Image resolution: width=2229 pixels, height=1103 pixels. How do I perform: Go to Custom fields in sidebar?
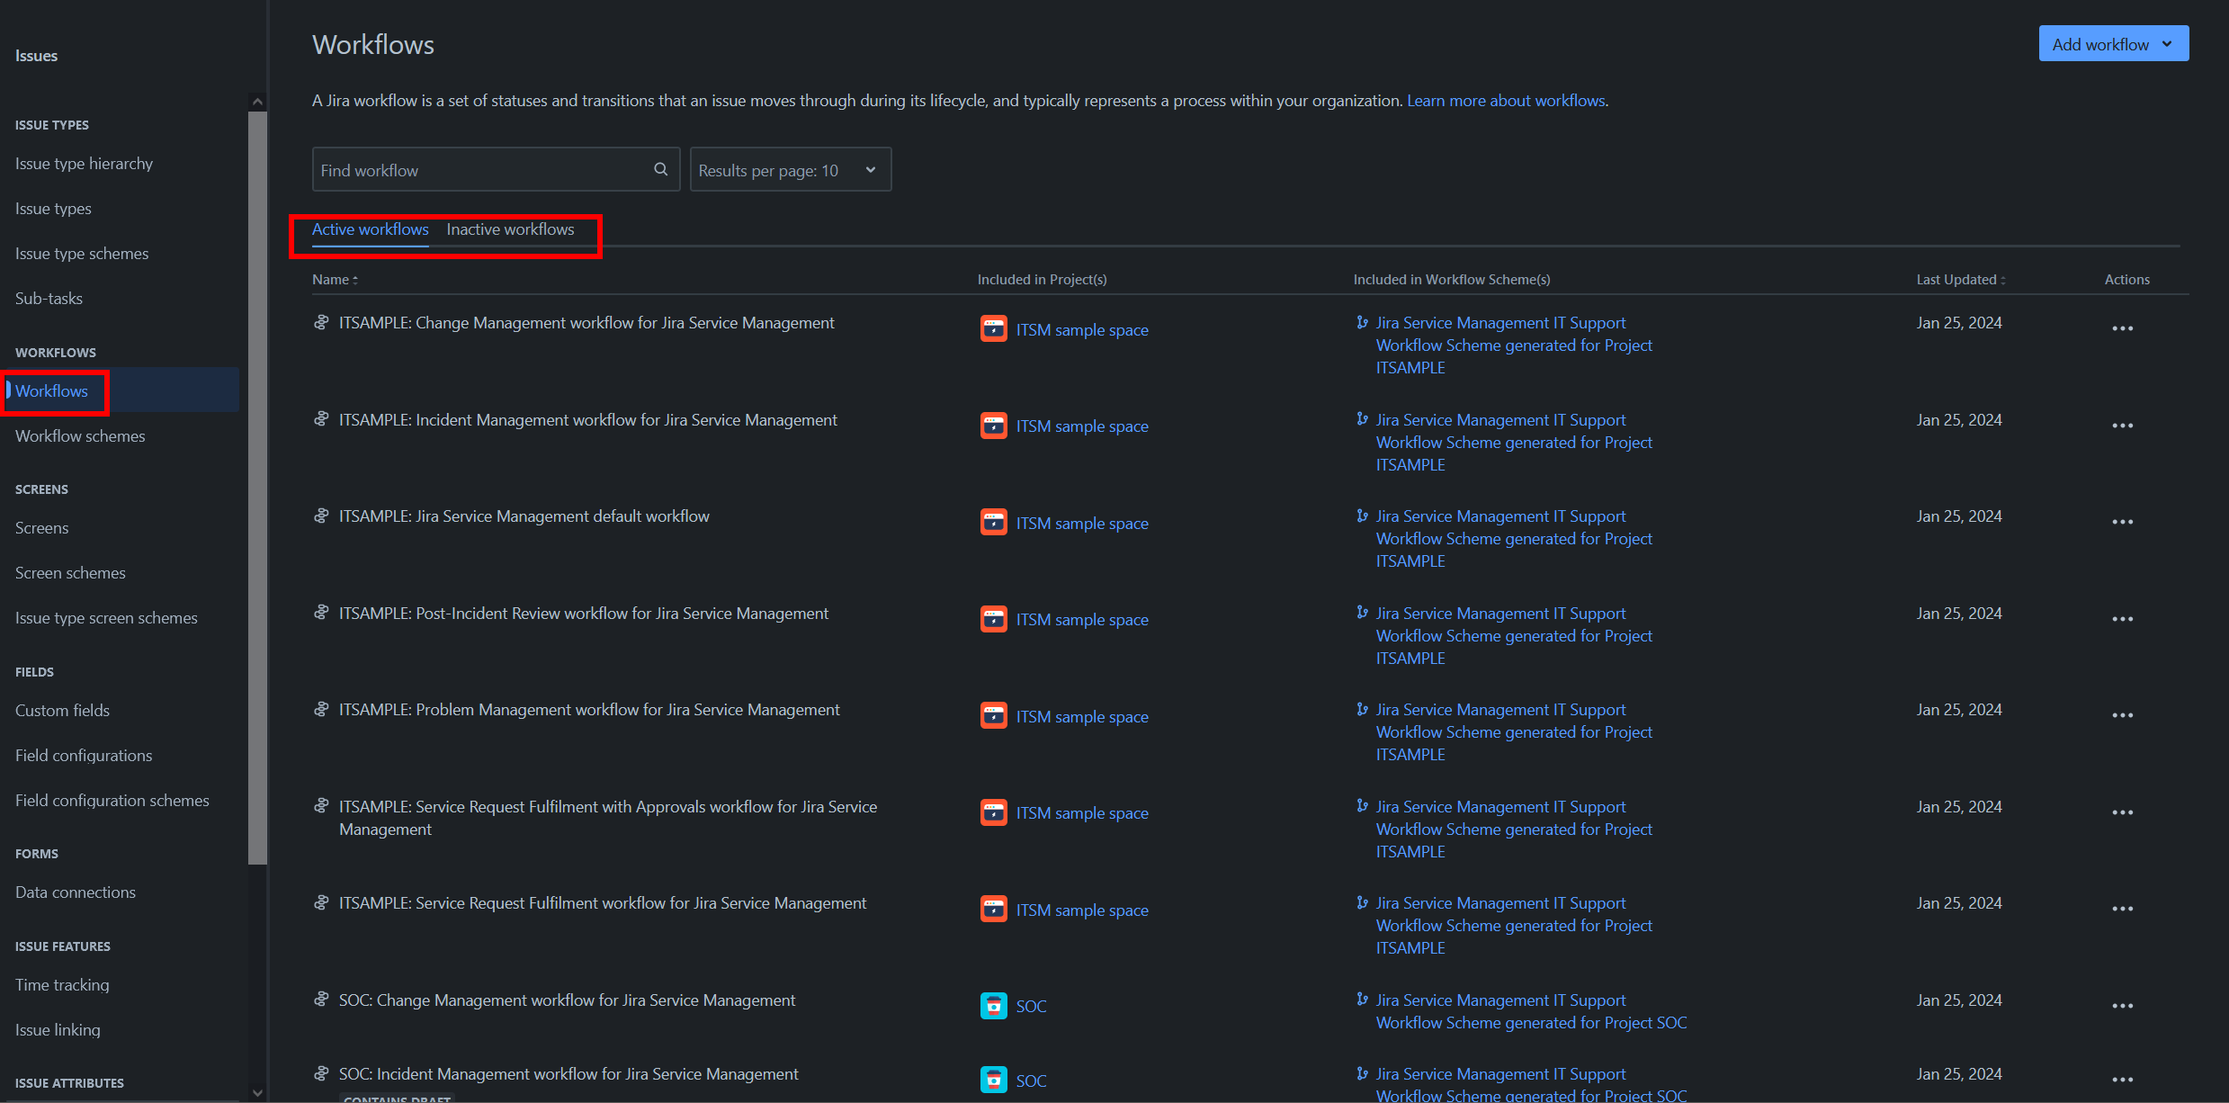pyautogui.click(x=62, y=711)
